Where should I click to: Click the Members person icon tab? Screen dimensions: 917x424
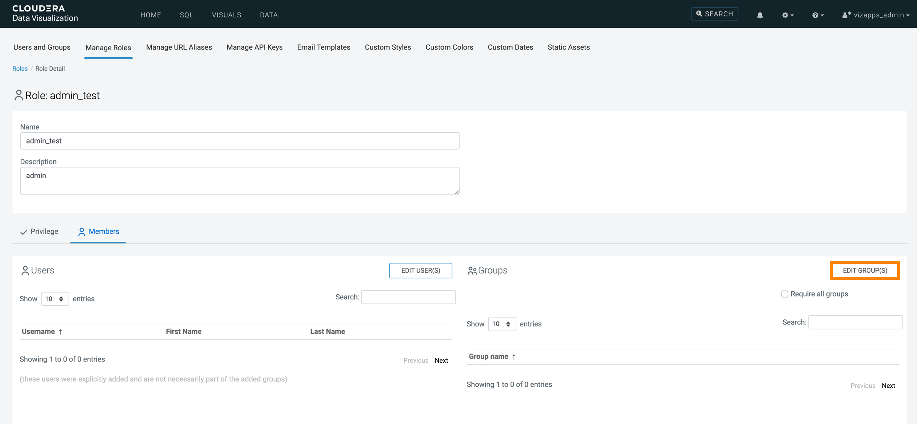81,231
